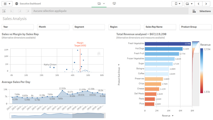Select the Pasta bar
The width and height of the screenshot is (213, 120).
pyautogui.click(x=150, y=99)
